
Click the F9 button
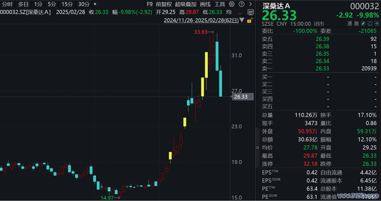pyautogui.click(x=150, y=4)
